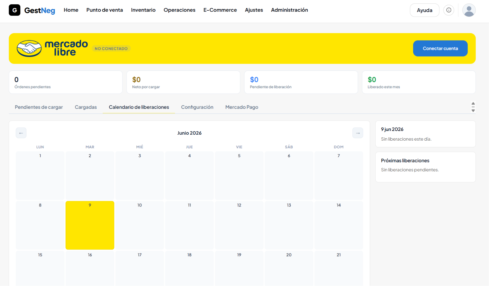Select June 6 in calendar
Image resolution: width=489 pixels, height=286 pixels.
(x=289, y=176)
